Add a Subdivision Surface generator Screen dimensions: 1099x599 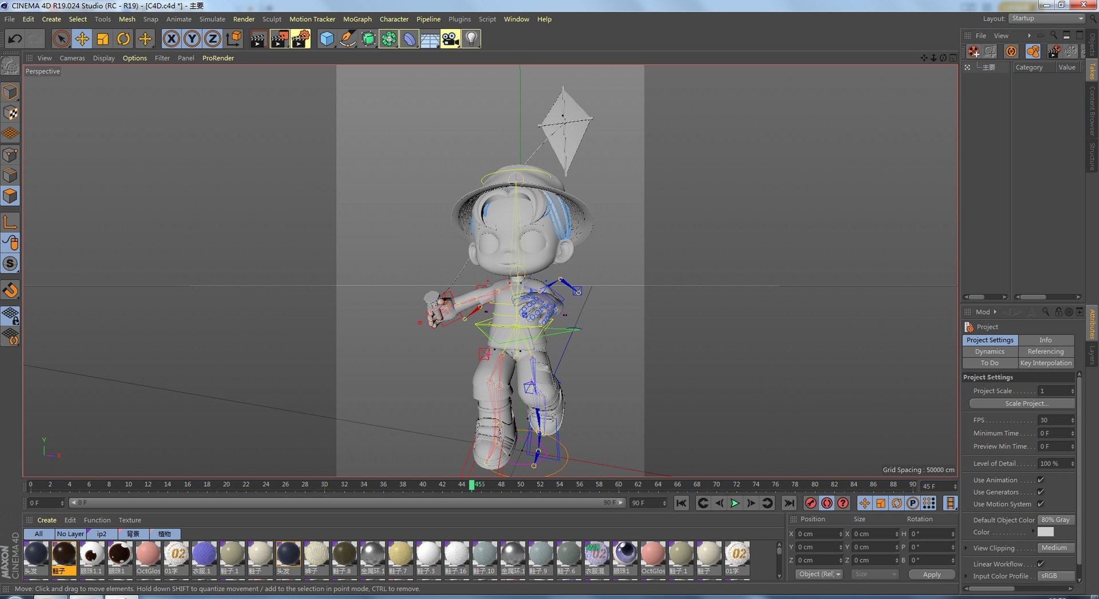[x=368, y=39]
